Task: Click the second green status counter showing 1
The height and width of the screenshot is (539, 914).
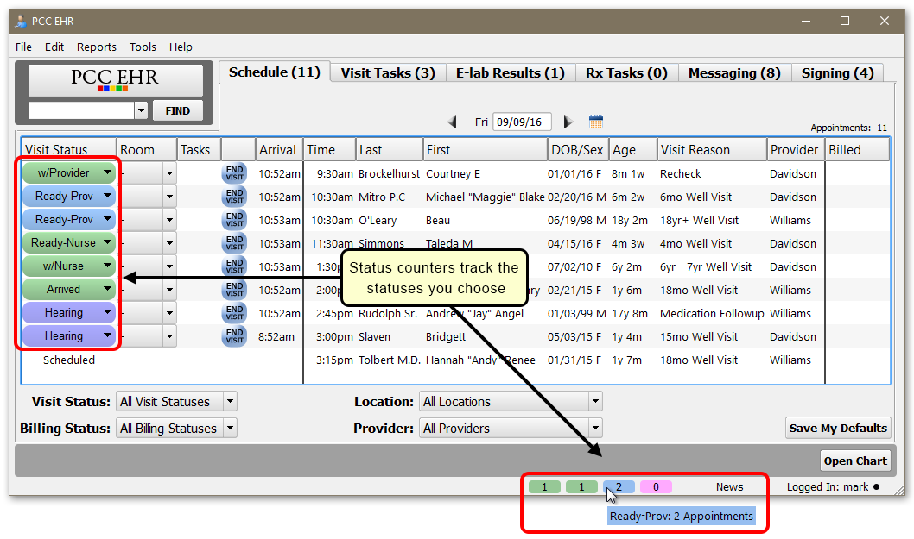Action: (581, 487)
